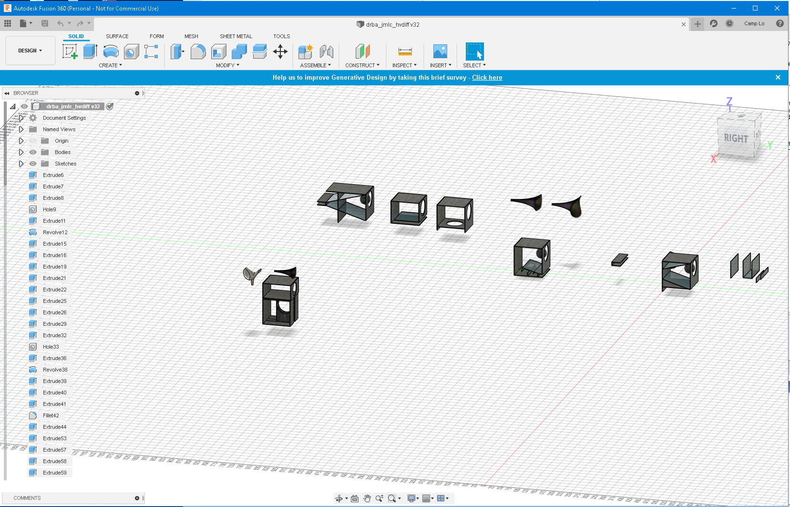
Task: Toggle visibility of Bodies folder
Action: click(33, 152)
